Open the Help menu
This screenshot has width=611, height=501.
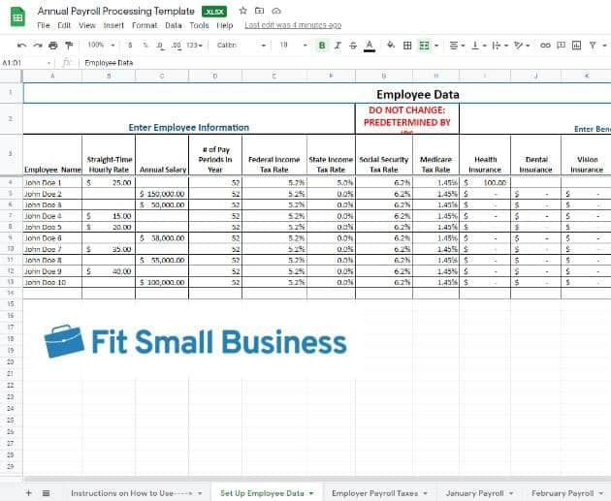224,25
